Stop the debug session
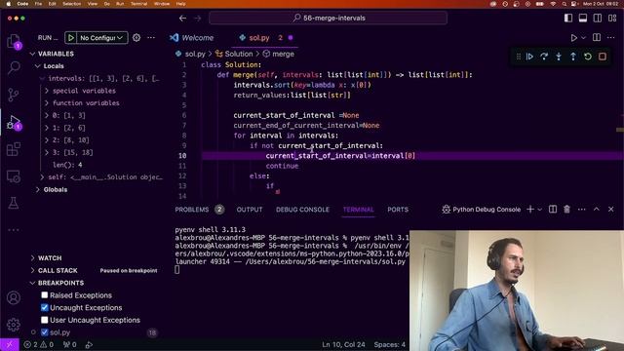Image resolution: width=624 pixels, height=351 pixels. tap(603, 57)
